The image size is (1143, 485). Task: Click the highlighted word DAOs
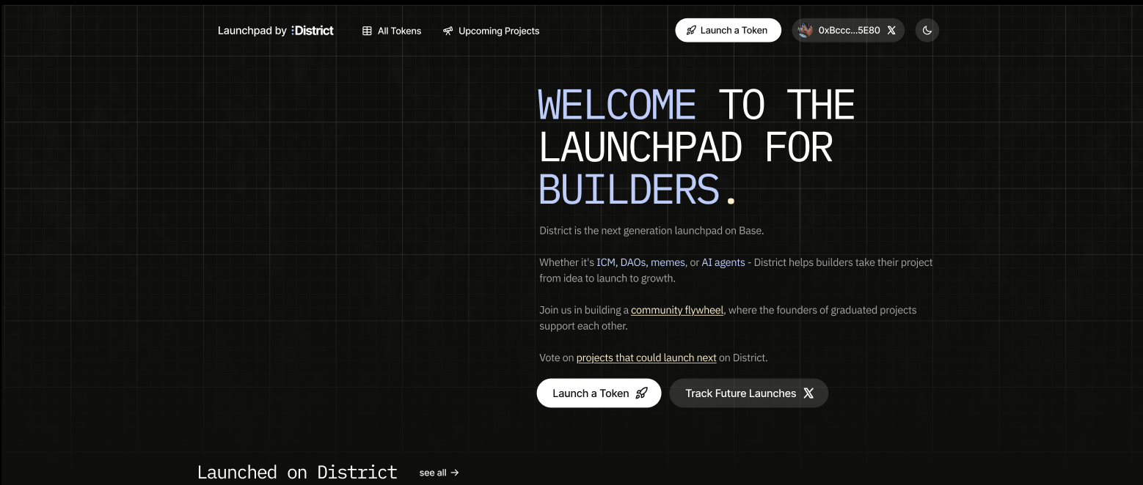[x=633, y=262]
